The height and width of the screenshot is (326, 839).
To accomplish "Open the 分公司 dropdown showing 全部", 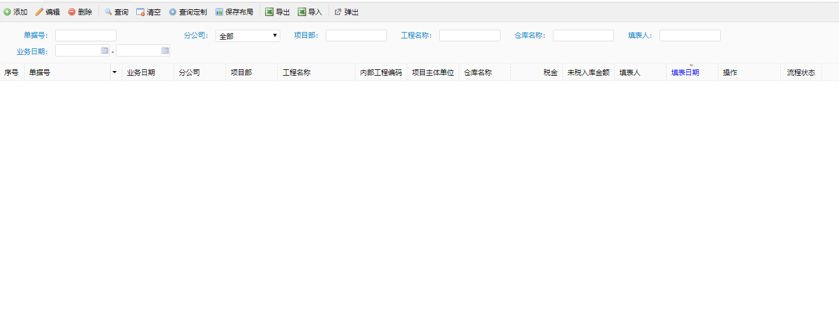I will 248,36.
